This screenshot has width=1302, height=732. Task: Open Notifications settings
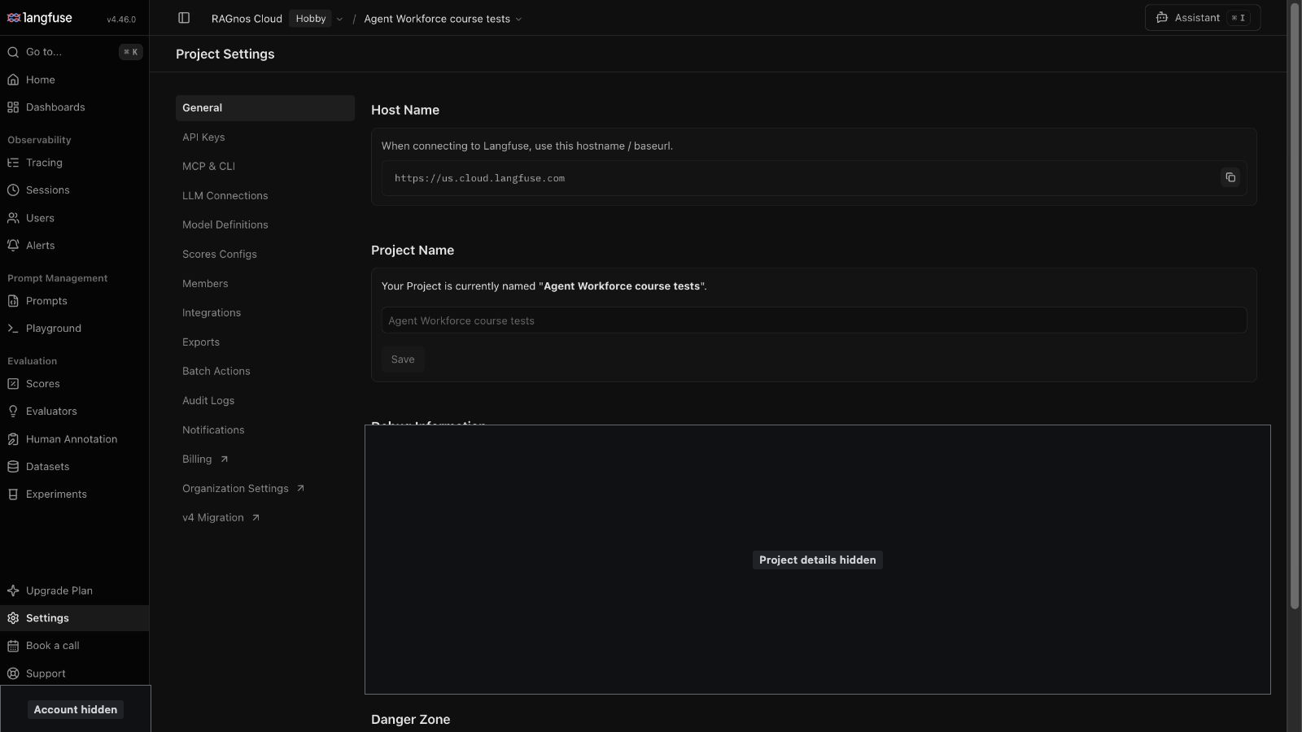point(265,430)
